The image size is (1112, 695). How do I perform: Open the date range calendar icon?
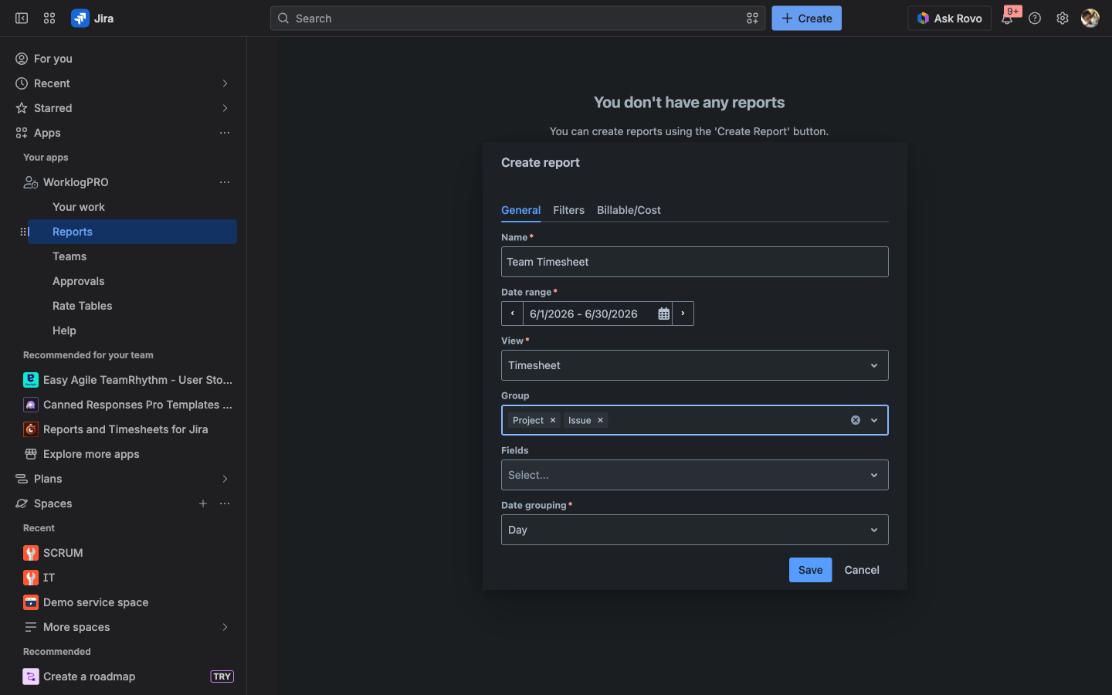pos(663,314)
